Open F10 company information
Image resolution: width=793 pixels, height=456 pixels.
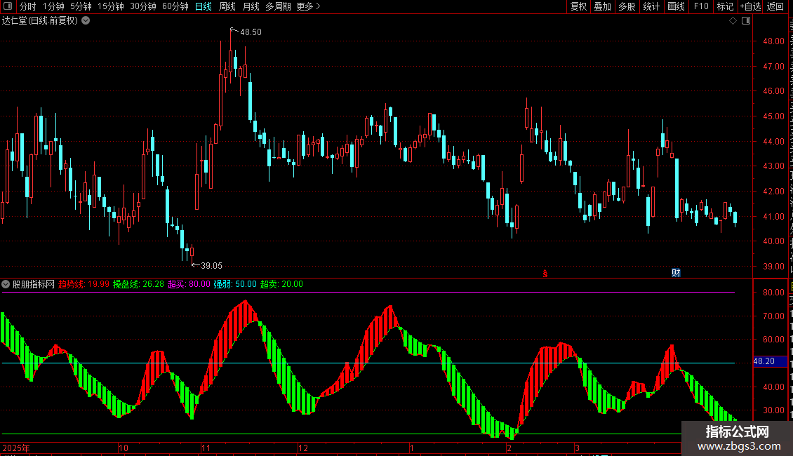(701, 6)
